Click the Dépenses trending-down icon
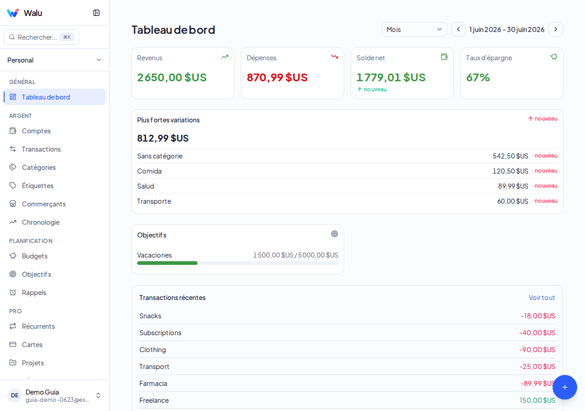Screen dimensions: 585x411 pos(335,57)
